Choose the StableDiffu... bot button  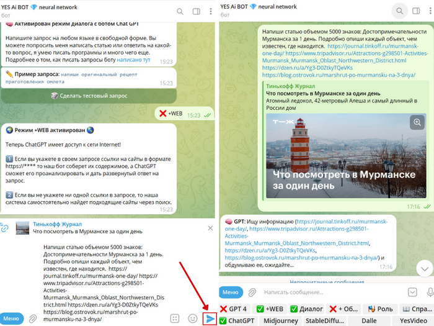(x=324, y=321)
